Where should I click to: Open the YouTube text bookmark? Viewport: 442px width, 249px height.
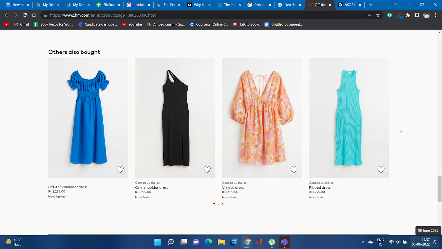click(132, 24)
